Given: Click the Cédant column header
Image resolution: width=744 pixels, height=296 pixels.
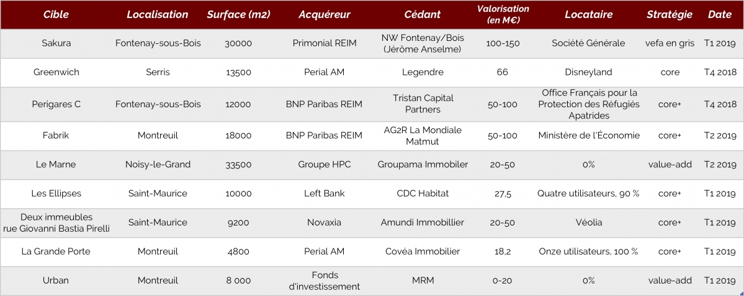Looking at the screenshot, I should 423,15.
